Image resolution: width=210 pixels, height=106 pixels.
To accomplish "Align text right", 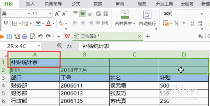I will click(91, 23).
